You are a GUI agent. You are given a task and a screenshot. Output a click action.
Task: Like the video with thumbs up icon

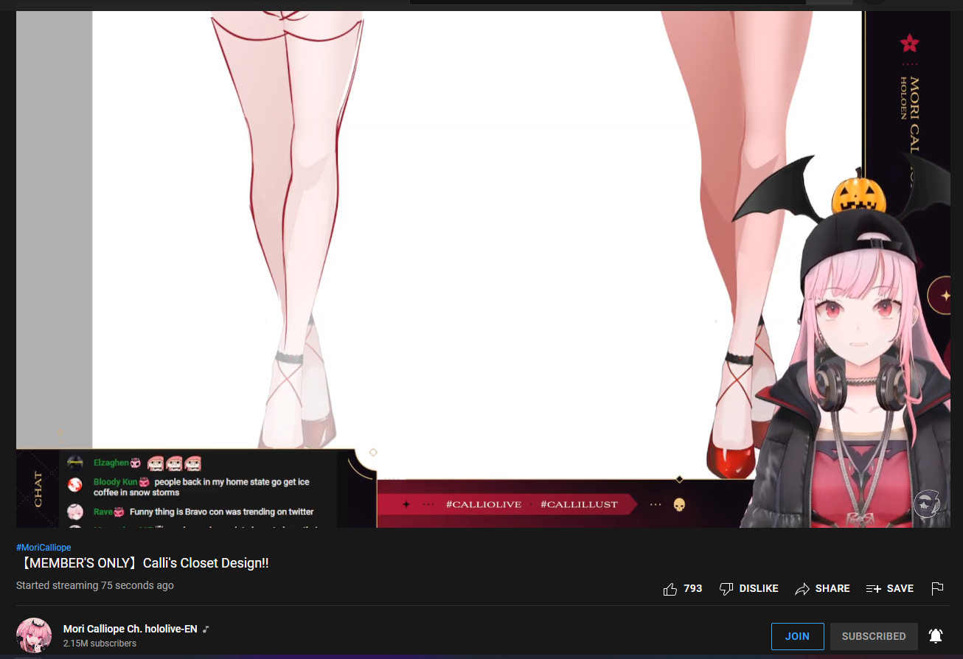(670, 588)
